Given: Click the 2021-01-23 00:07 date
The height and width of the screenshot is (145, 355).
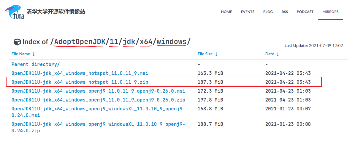Looking at the screenshot, I should [288, 109].
